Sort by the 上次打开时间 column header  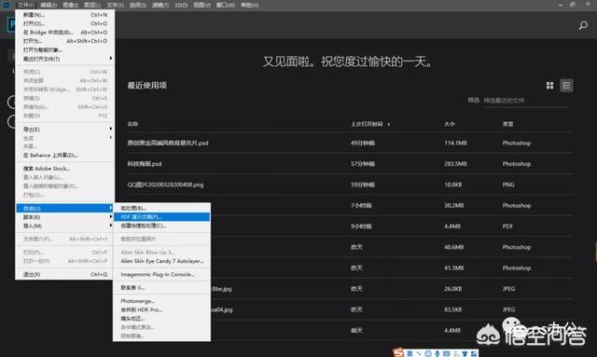tap(367, 124)
